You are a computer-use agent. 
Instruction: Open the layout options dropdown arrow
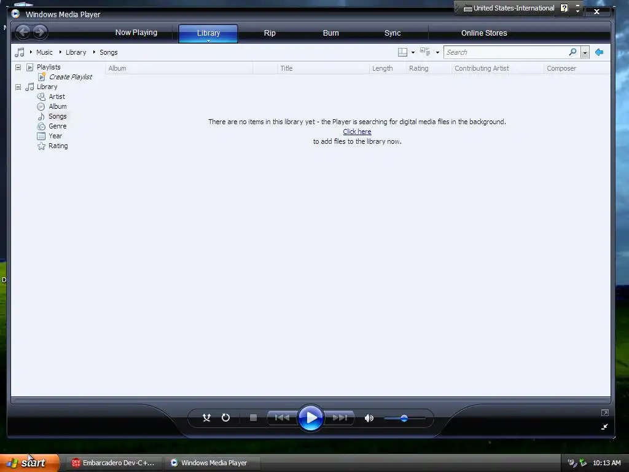click(413, 53)
